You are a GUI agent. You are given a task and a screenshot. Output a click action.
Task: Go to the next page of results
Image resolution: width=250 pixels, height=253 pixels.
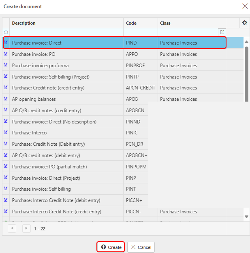coord(26,229)
